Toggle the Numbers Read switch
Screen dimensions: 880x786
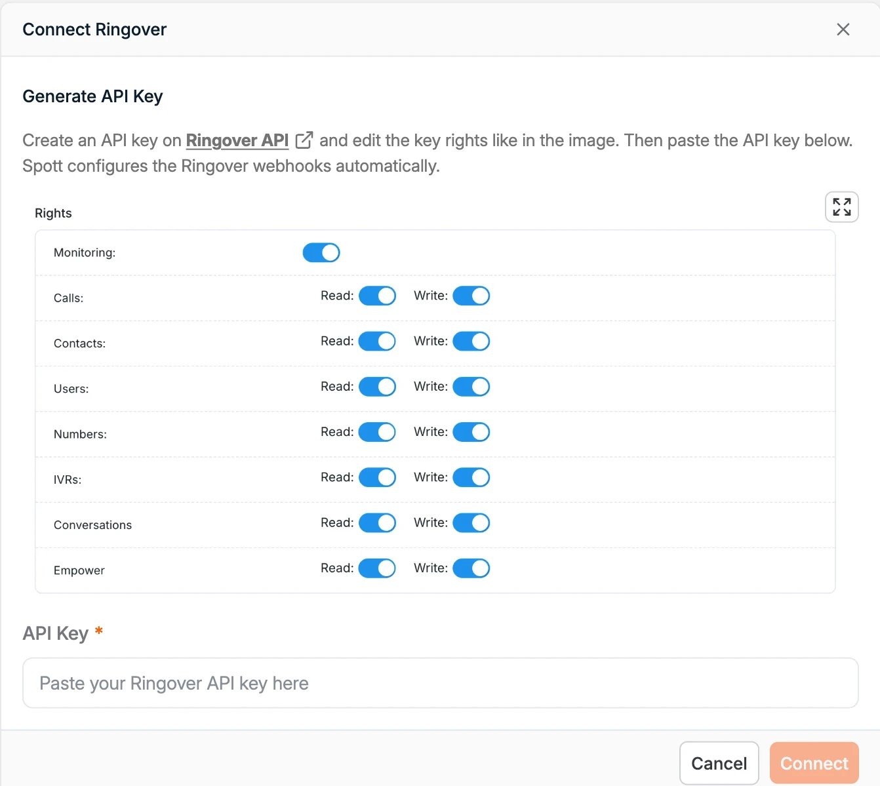coord(377,432)
